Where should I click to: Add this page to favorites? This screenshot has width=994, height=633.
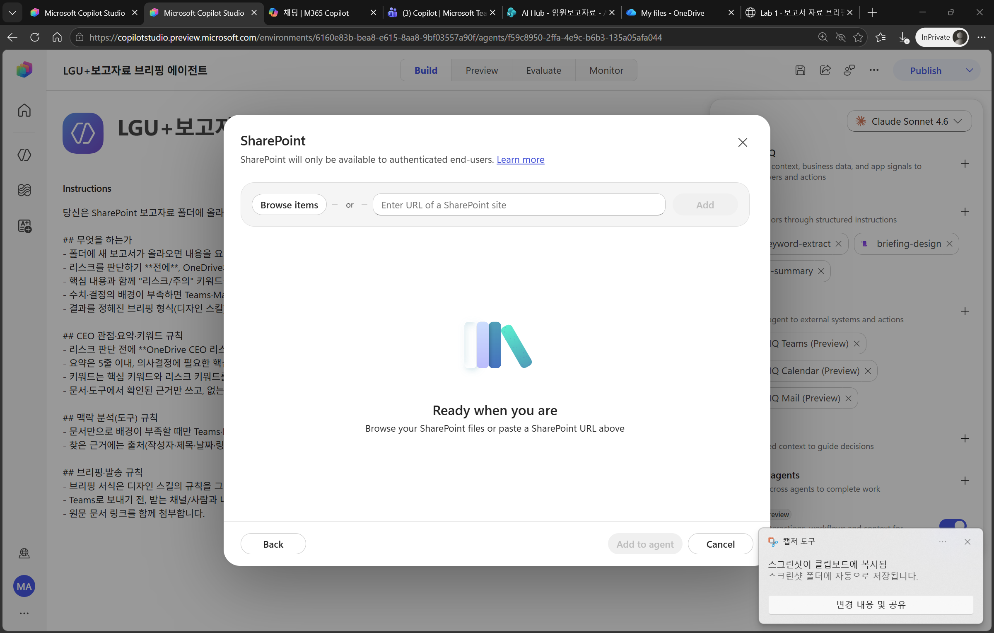pyautogui.click(x=858, y=37)
